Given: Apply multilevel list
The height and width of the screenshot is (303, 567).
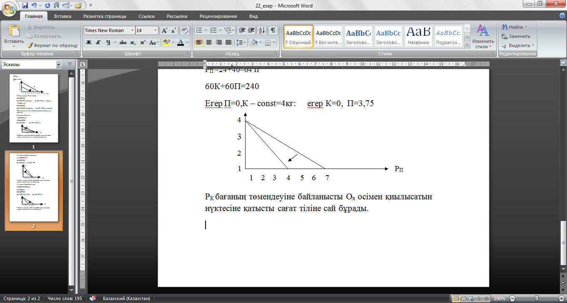Looking at the screenshot, I should [228, 30].
